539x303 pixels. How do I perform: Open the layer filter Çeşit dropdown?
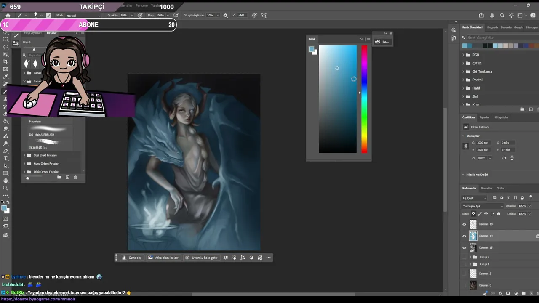(475, 198)
